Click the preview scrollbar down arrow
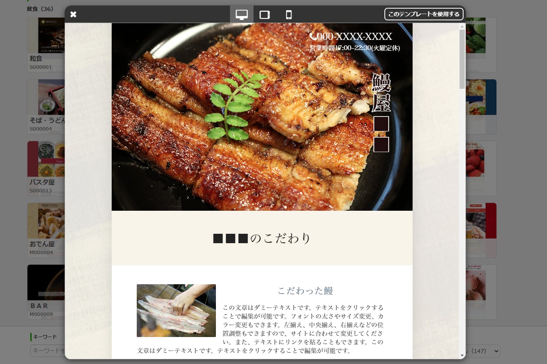547x364 pixels. pos(462,355)
